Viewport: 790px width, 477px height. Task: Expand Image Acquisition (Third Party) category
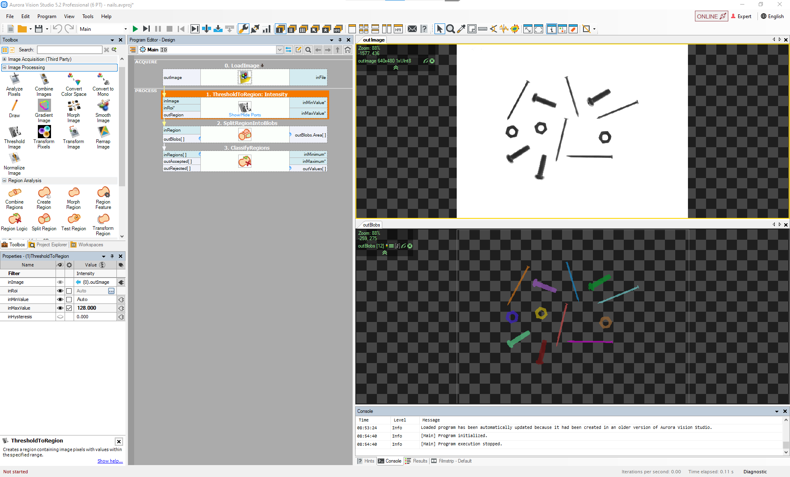tap(5, 59)
